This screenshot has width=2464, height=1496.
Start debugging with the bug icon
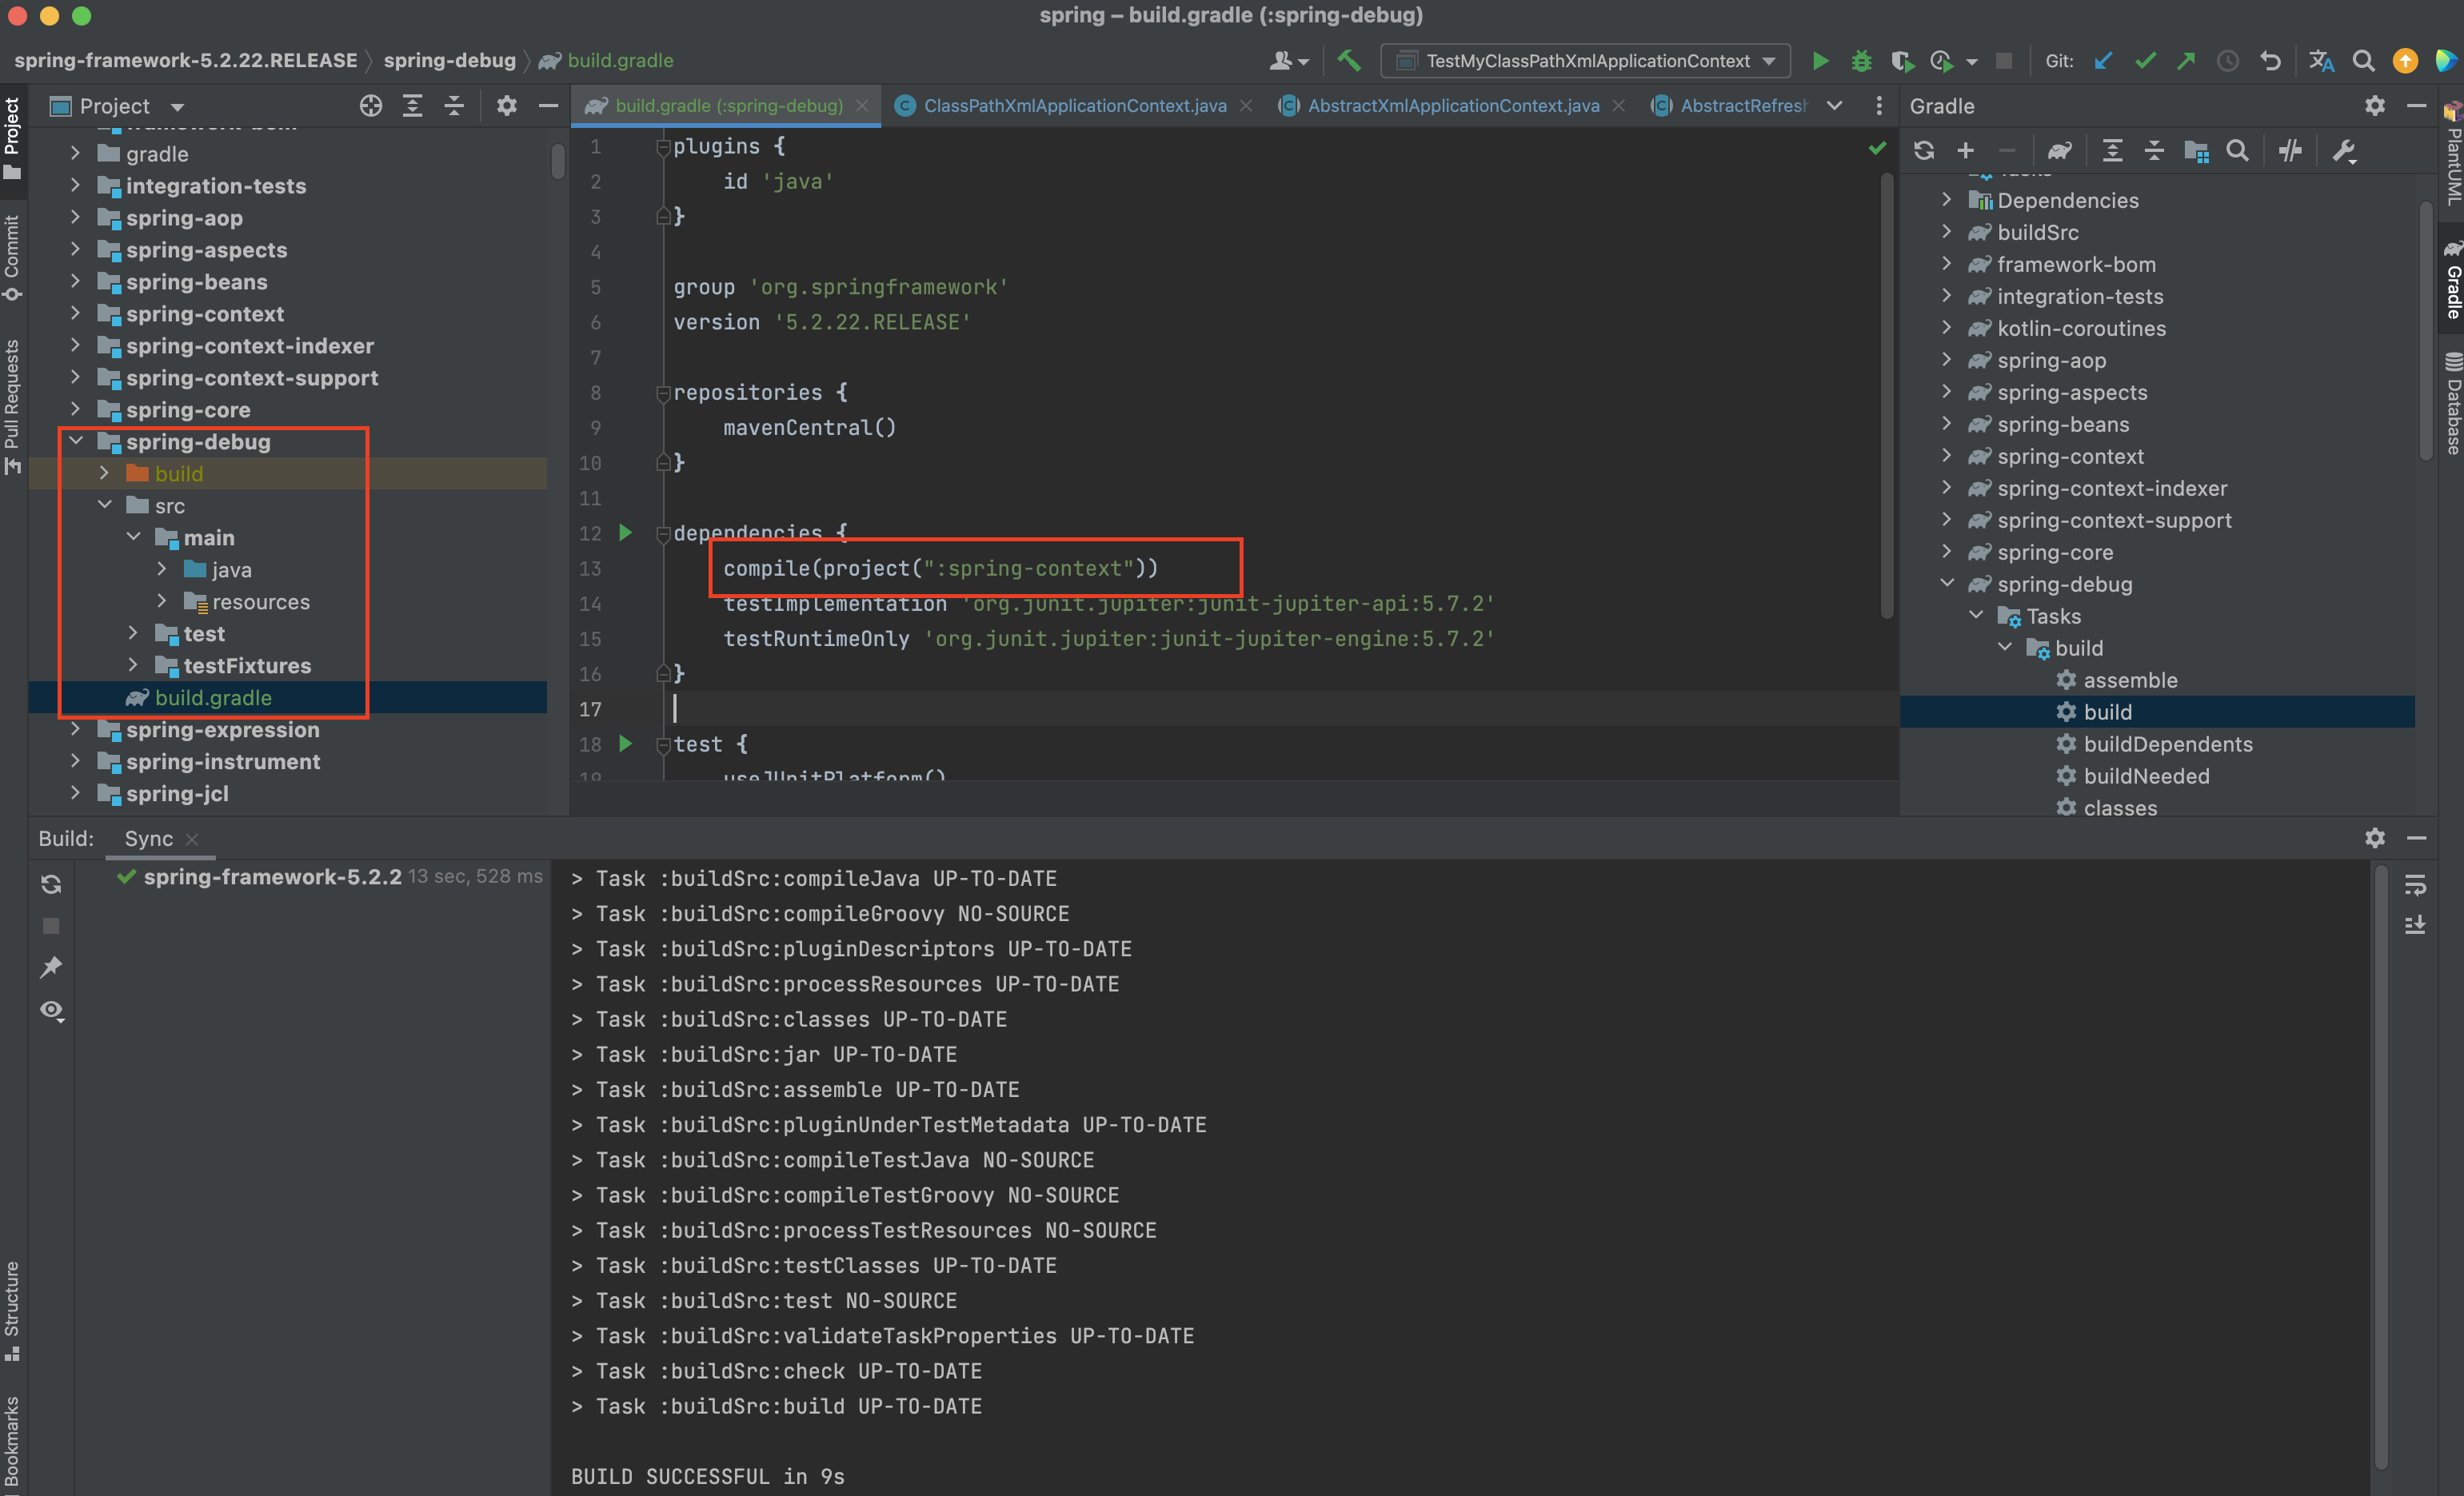(1861, 61)
